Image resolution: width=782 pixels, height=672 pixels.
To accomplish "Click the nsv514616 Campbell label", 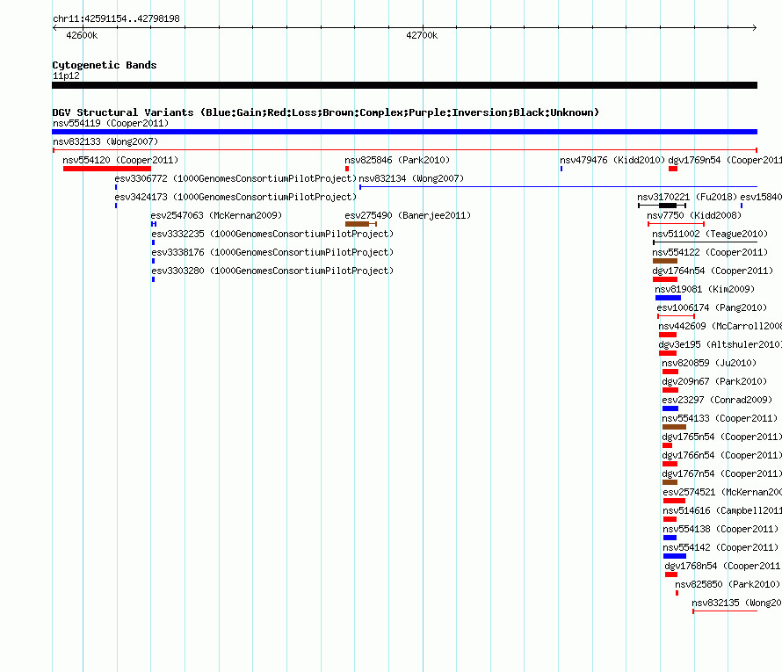I will (x=722, y=510).
